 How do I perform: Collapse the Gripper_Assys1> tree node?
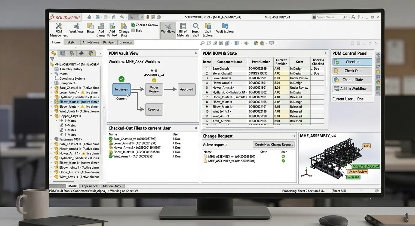(51, 116)
